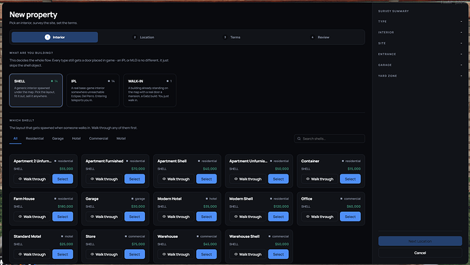Click eye icon on Apartment 2 Unfurnished card
Viewport: 470px width, 265px height.
coord(20,179)
